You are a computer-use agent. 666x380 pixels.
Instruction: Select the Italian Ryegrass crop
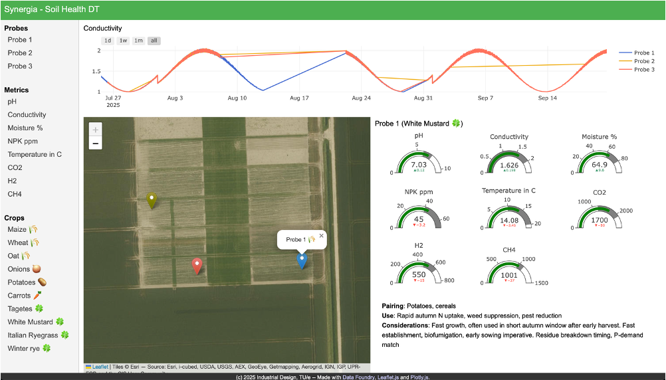click(39, 335)
